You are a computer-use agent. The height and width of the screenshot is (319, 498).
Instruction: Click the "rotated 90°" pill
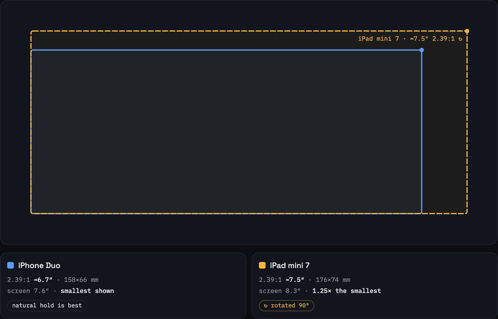(287, 306)
